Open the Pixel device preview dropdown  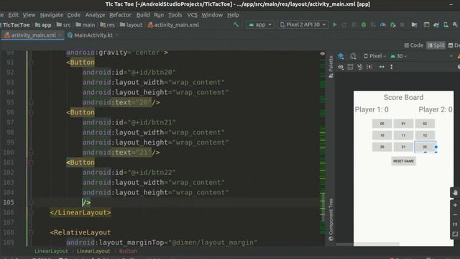[x=375, y=56]
